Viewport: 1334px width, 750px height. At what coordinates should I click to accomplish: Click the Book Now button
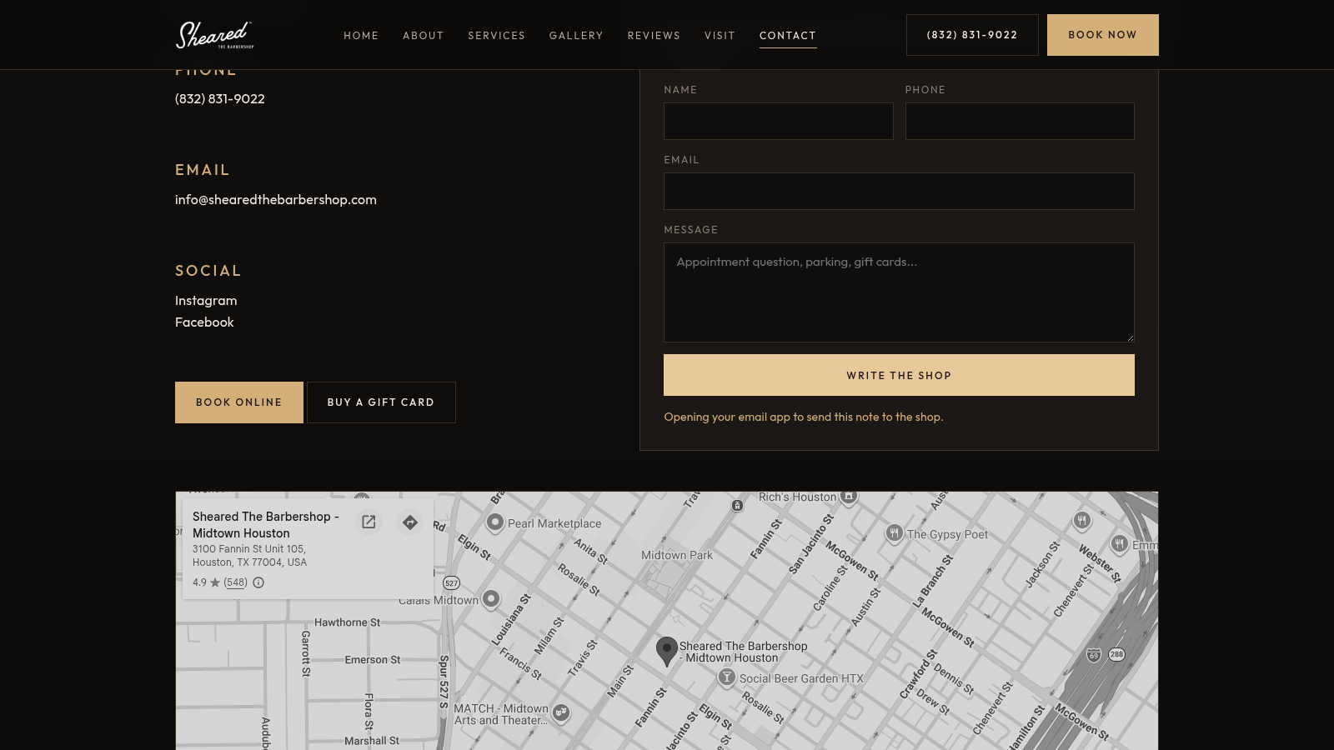1102,35
